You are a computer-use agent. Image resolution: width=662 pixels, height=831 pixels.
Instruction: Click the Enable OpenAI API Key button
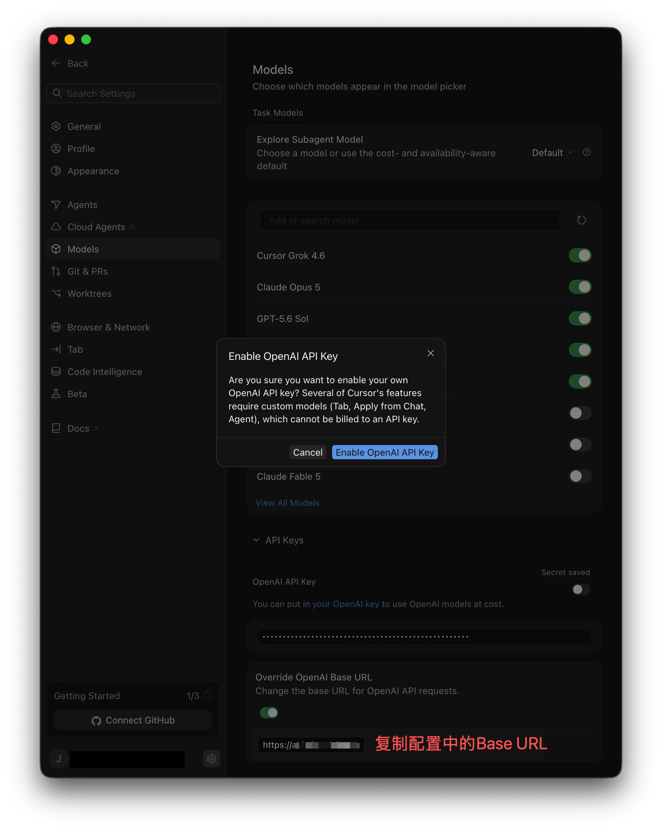[x=384, y=452]
